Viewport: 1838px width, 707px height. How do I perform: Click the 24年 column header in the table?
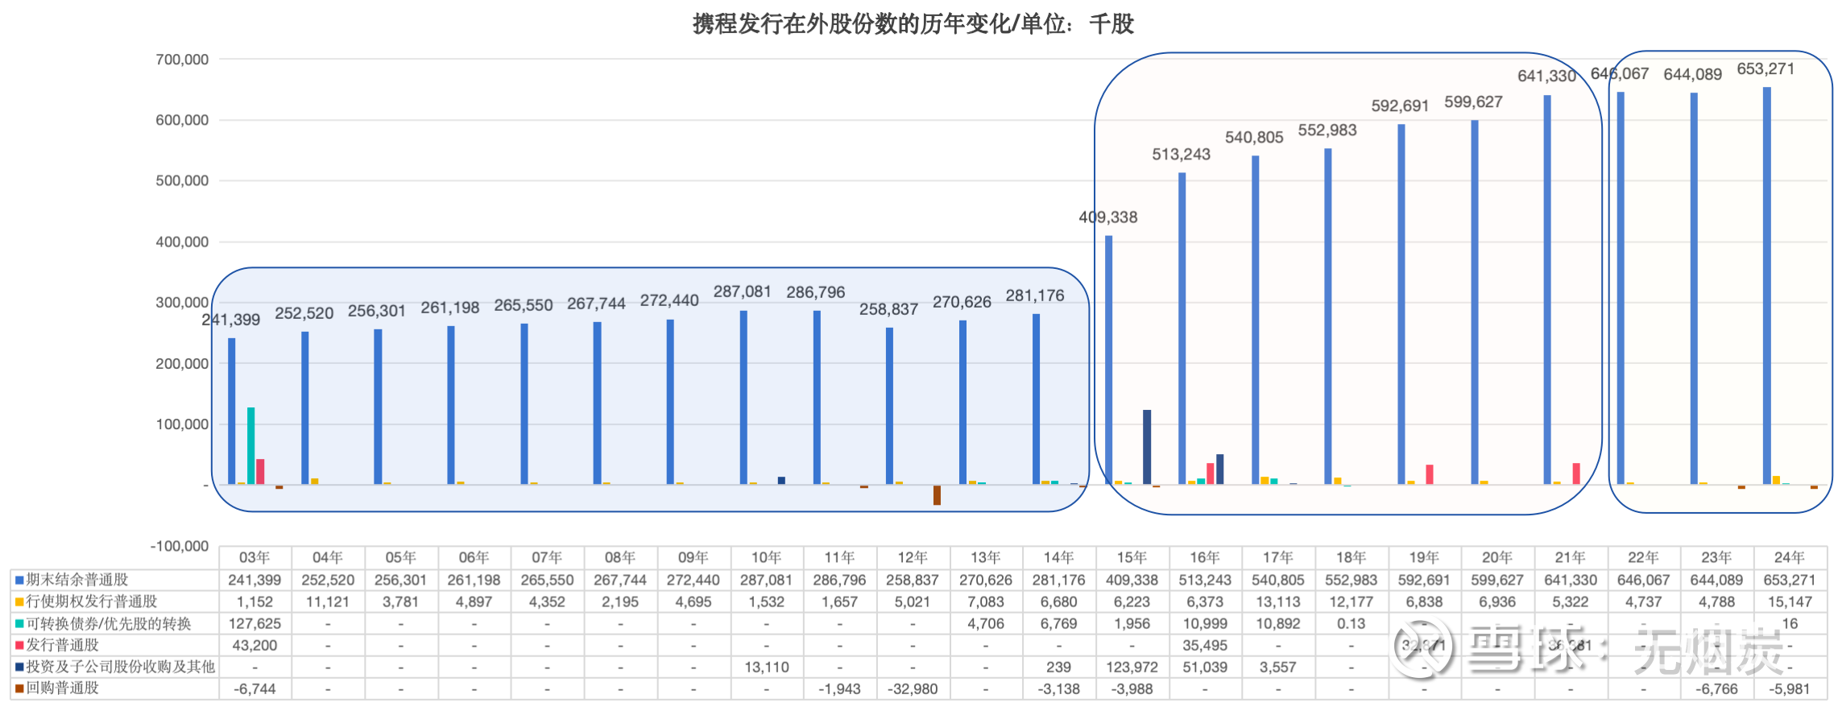pyautogui.click(x=1790, y=557)
